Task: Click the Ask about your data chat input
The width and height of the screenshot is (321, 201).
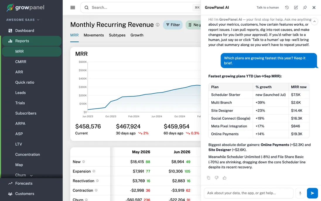Action: coord(249,193)
